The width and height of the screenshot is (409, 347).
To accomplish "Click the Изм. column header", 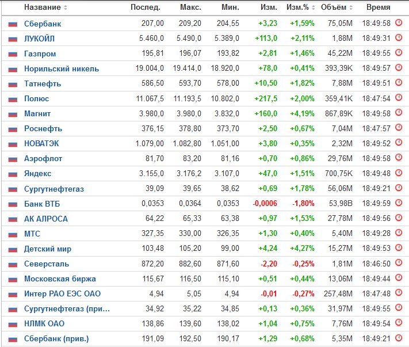I will (x=269, y=7).
